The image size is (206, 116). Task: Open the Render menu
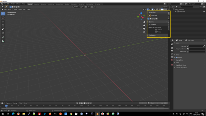coord(13,4)
